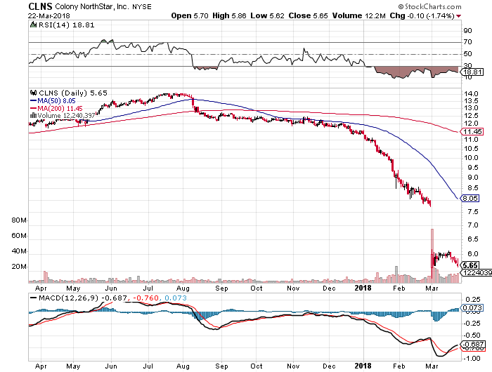Viewport: 492px width, 372px height.
Task: Click the Open 5.70 value
Action: 190,15
